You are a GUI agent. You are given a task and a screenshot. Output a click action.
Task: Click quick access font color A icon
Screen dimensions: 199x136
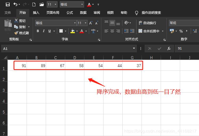(89, 5)
